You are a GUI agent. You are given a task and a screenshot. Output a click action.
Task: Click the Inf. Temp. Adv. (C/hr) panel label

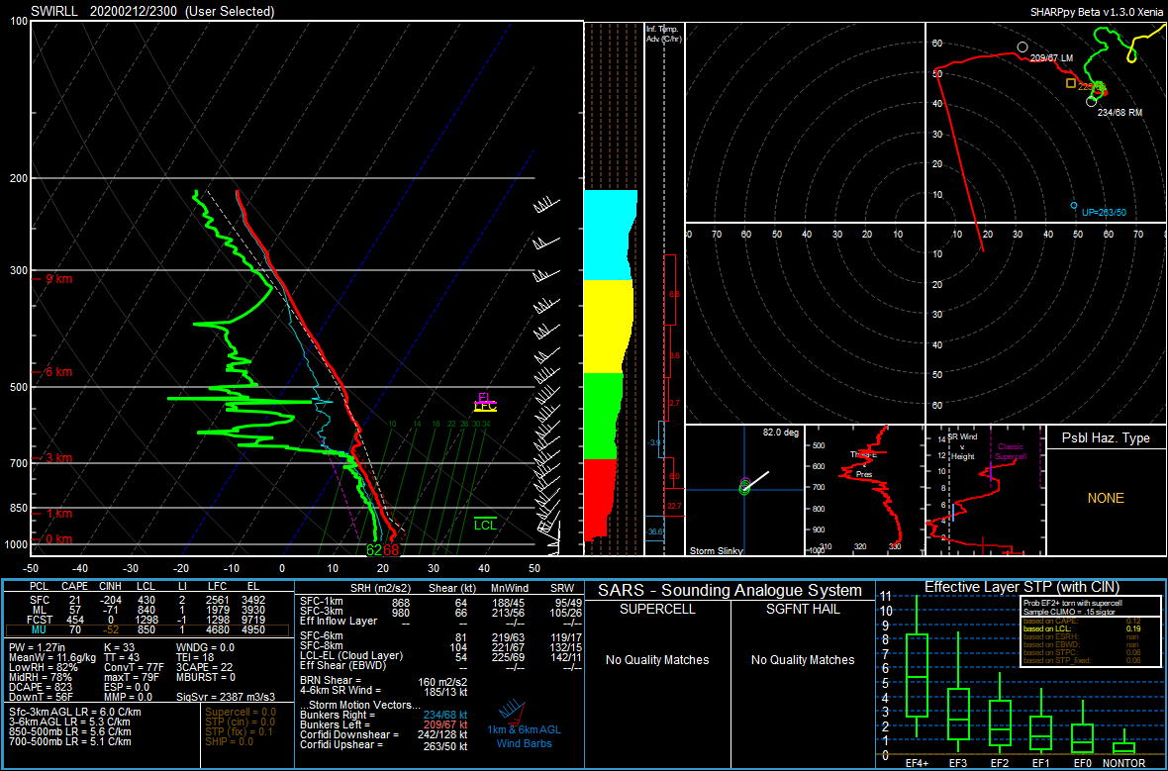point(664,34)
